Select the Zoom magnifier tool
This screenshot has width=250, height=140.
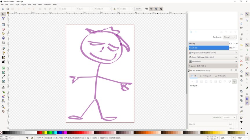coord(3,107)
